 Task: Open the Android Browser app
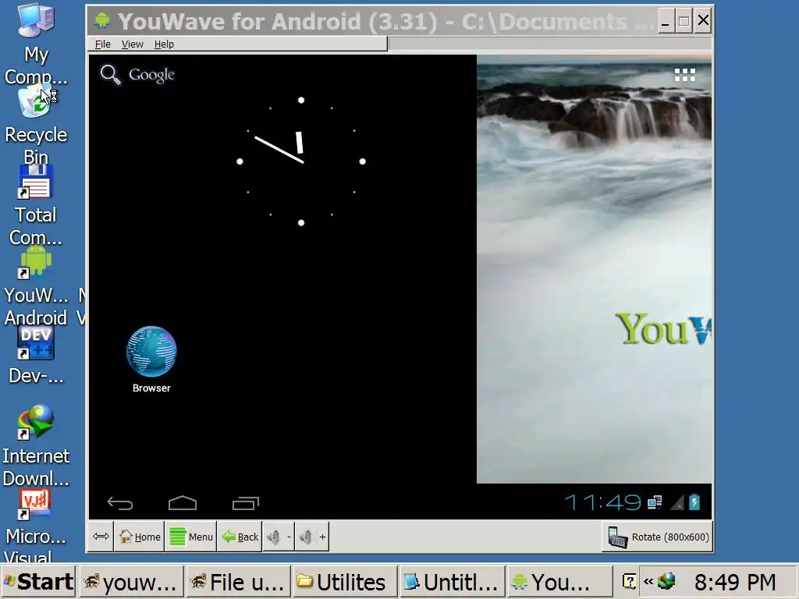151,359
